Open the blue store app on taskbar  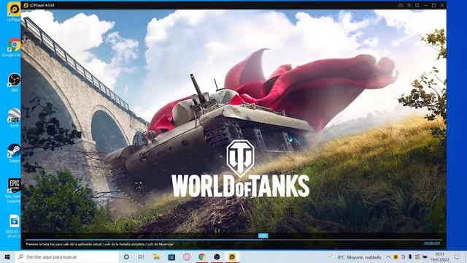pos(171,256)
